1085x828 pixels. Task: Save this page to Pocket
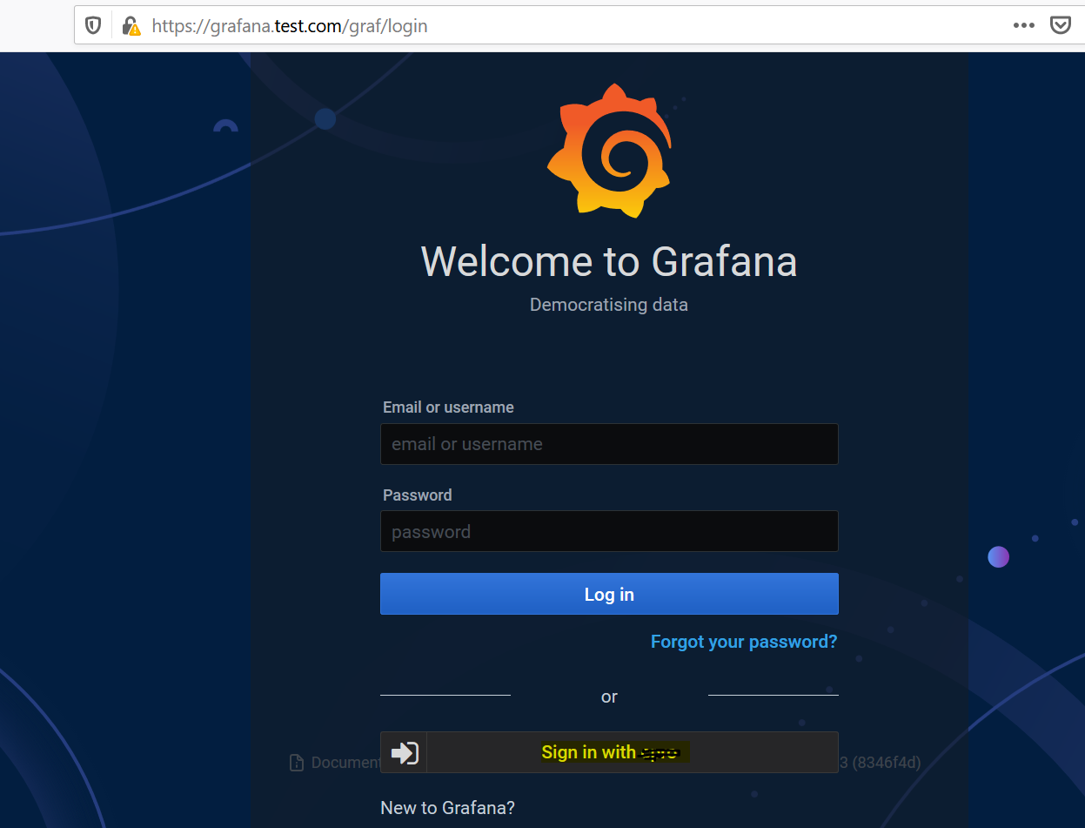tap(1060, 25)
